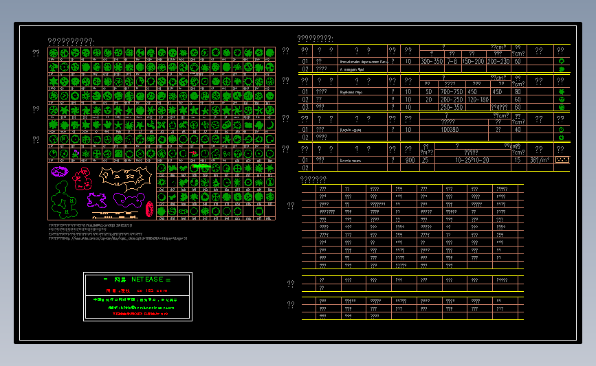Screen dimensions: 596x366
Task: Click legend symbol in second table row 01
Action: click(x=562, y=91)
